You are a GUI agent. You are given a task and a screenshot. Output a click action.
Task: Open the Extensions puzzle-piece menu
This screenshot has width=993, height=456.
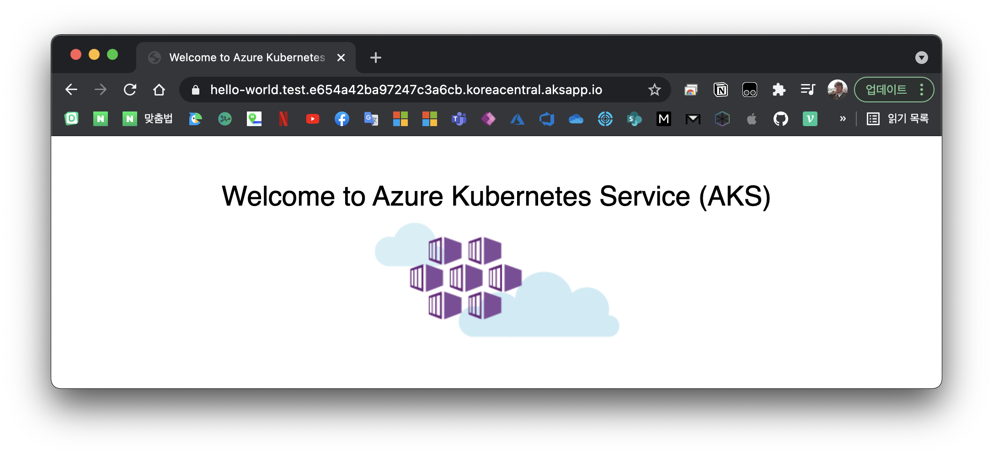779,90
